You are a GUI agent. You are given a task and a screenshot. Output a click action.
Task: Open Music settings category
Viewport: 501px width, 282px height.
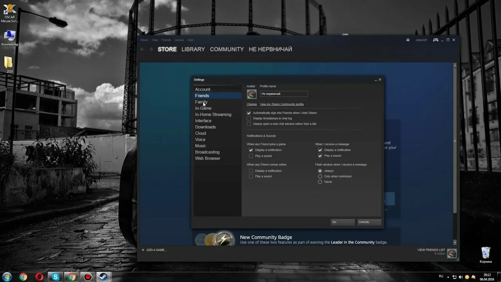coord(218,146)
